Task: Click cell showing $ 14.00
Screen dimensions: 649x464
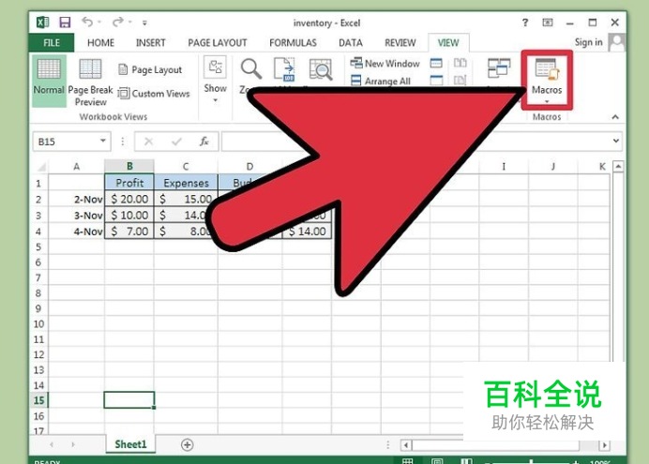Action: click(x=307, y=232)
